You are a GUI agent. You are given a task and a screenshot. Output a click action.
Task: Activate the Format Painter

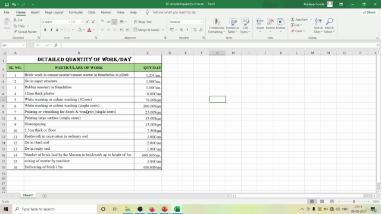[25, 32]
